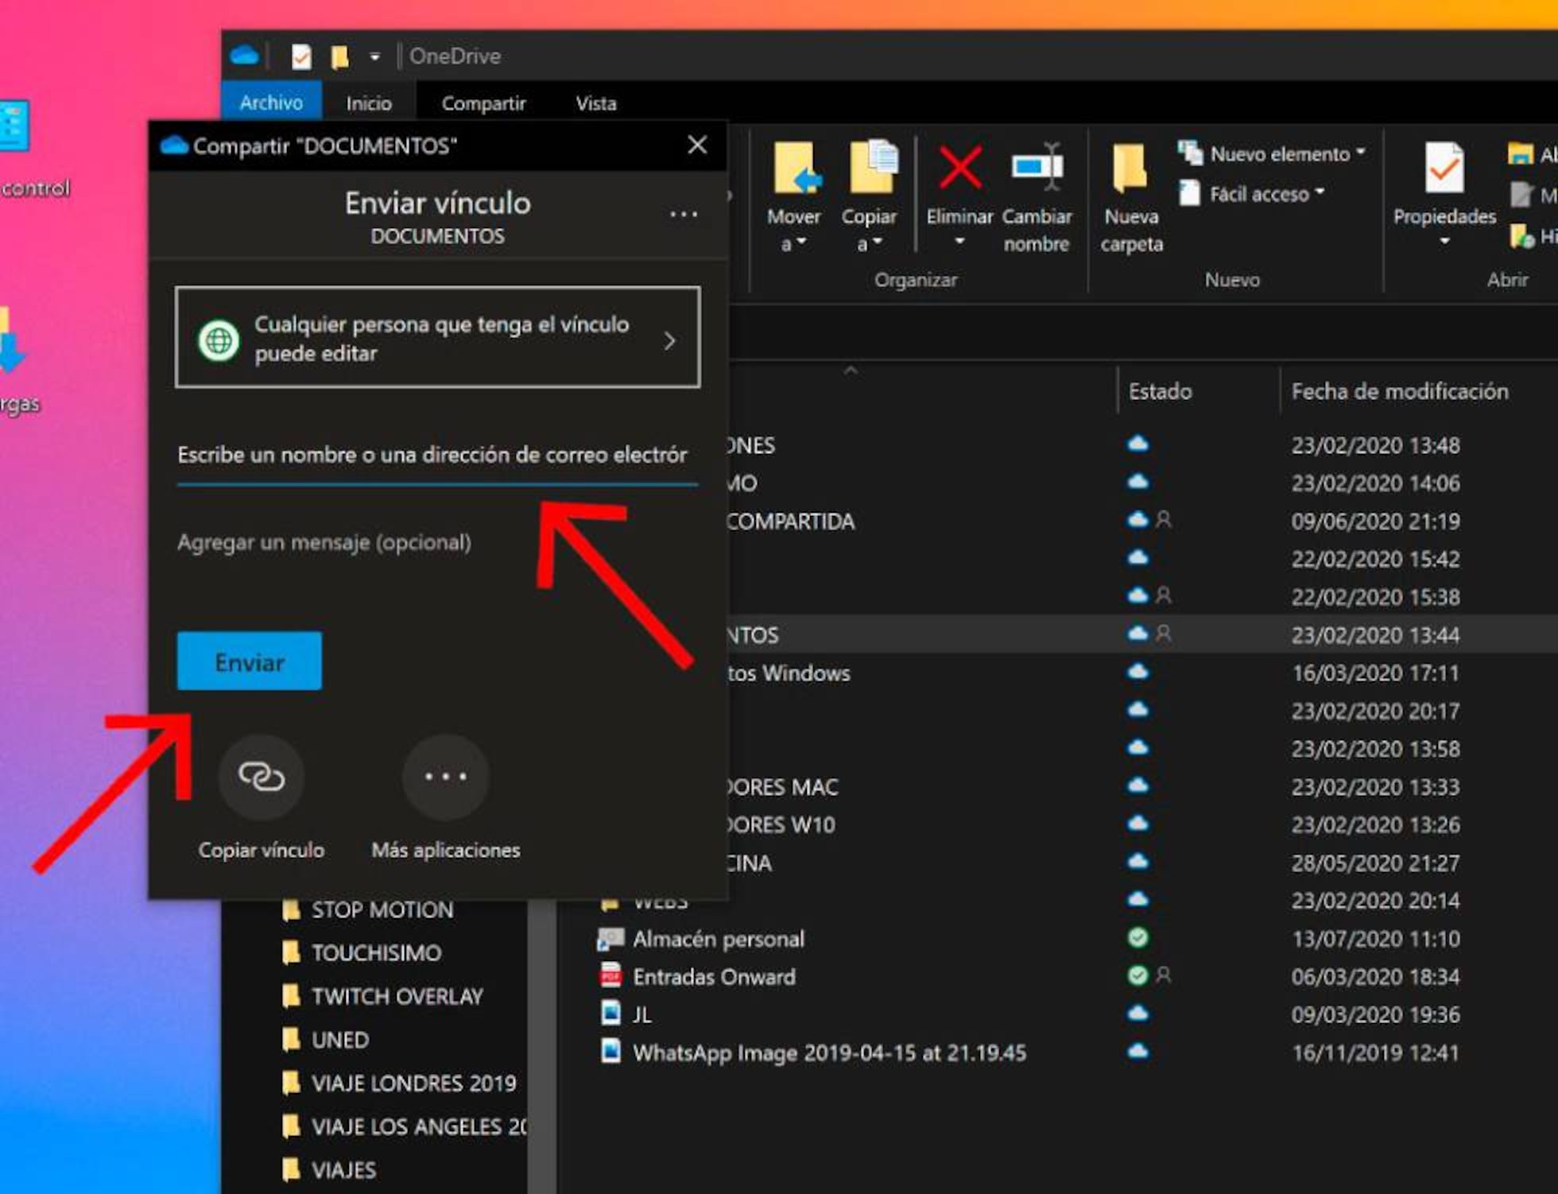Click the Enviar button

pyautogui.click(x=249, y=661)
